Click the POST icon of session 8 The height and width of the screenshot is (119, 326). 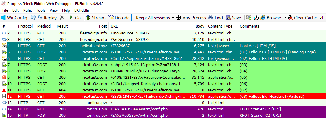pos(4,71)
